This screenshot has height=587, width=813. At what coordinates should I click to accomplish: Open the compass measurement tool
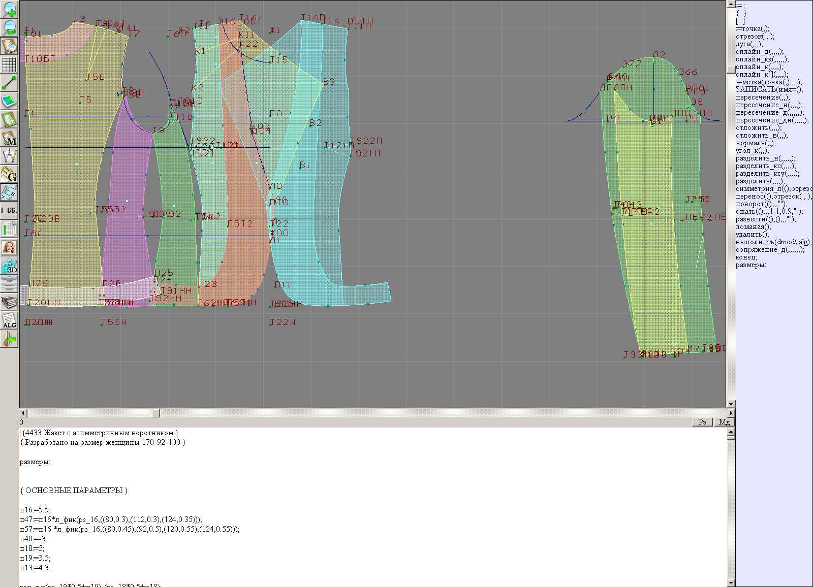[9, 156]
